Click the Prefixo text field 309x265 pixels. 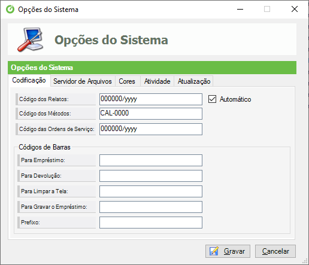pos(151,223)
